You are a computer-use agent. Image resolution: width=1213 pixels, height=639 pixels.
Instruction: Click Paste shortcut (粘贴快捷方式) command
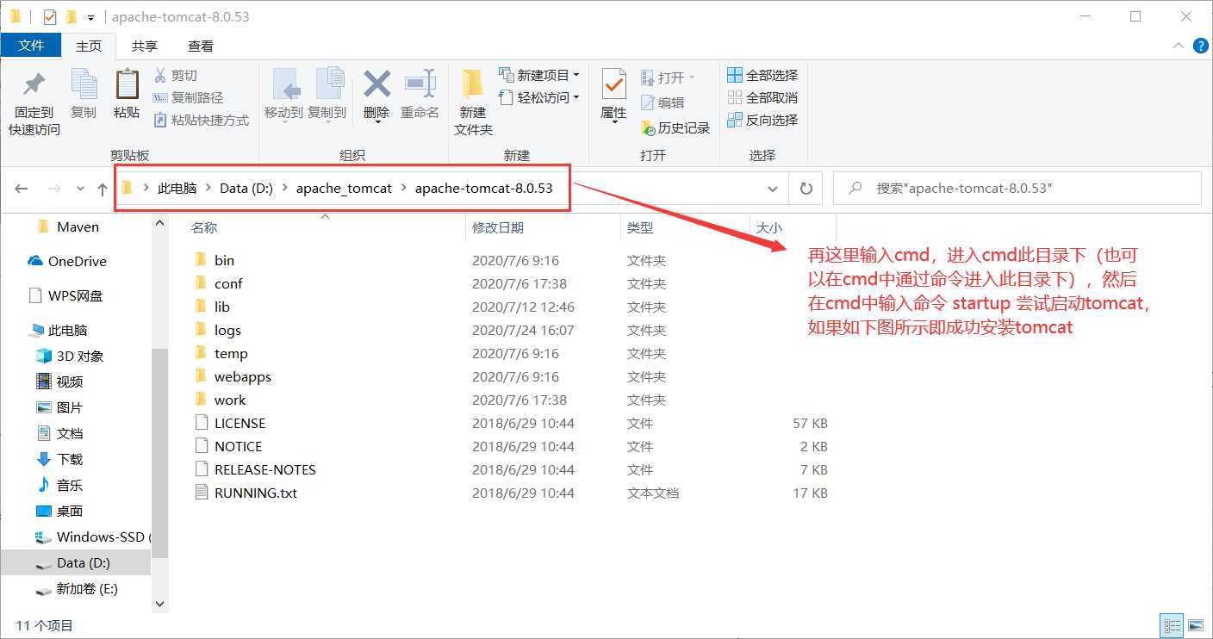point(202,120)
